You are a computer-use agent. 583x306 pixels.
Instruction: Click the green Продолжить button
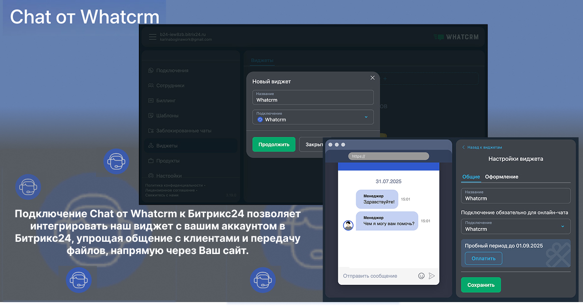pyautogui.click(x=274, y=145)
